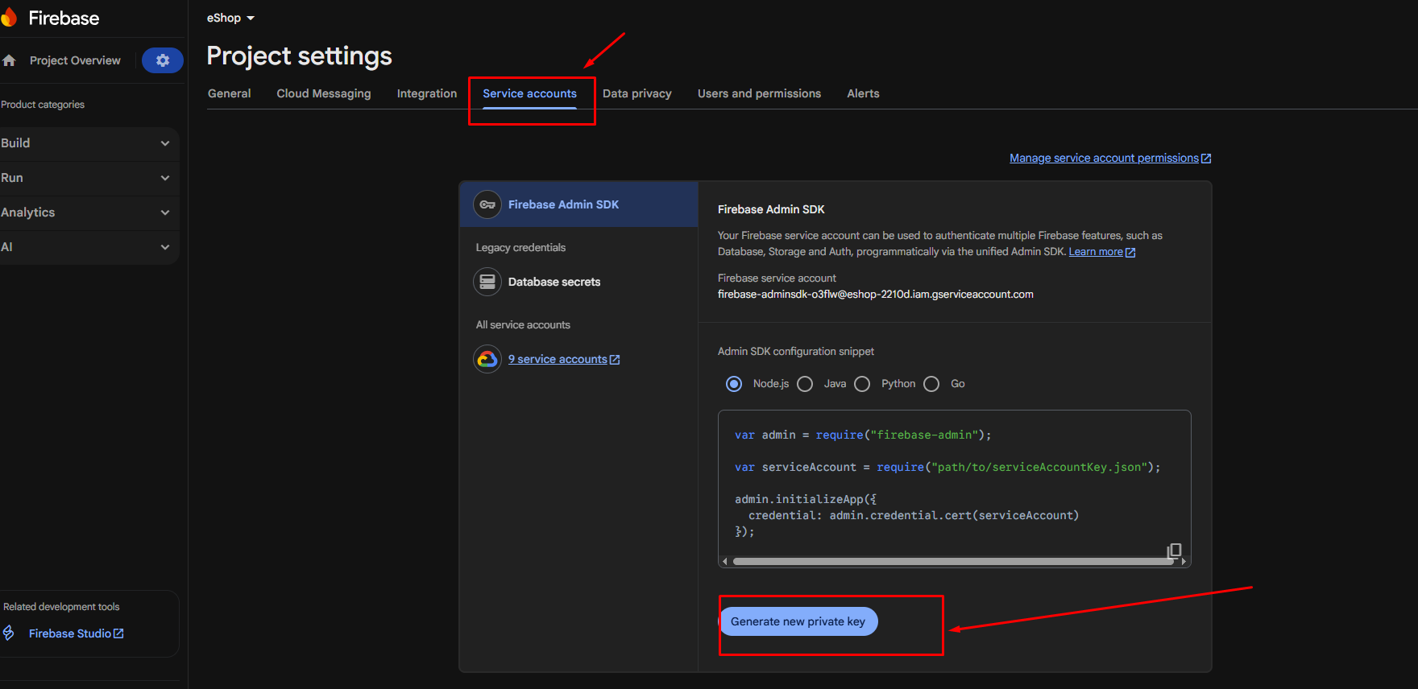Click the Firebase Studio icon
The width and height of the screenshot is (1418, 689).
coord(9,633)
